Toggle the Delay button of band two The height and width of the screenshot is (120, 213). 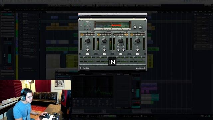click(104, 54)
